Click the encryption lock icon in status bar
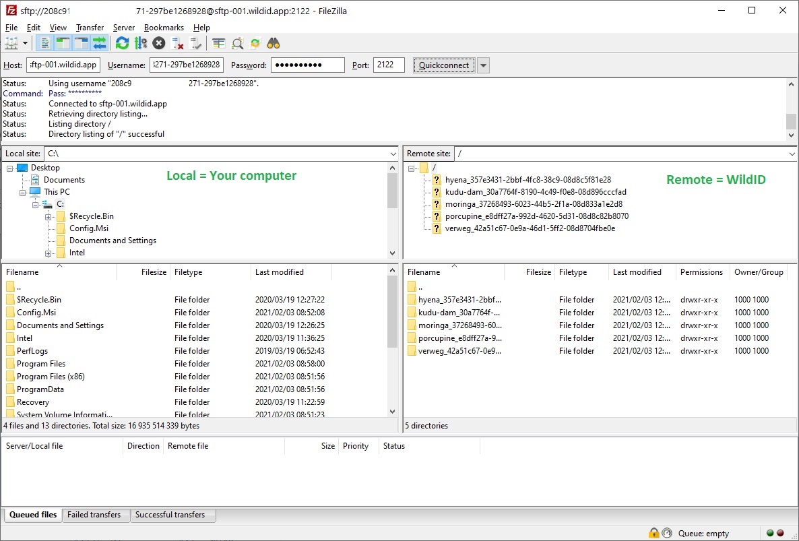799x541 pixels. pos(653,534)
